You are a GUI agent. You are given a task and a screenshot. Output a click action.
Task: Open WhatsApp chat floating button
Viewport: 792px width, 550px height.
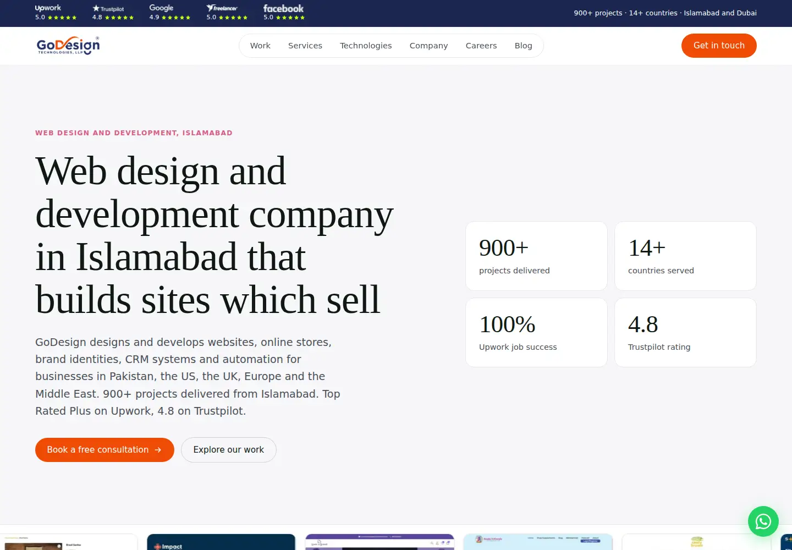click(x=763, y=521)
